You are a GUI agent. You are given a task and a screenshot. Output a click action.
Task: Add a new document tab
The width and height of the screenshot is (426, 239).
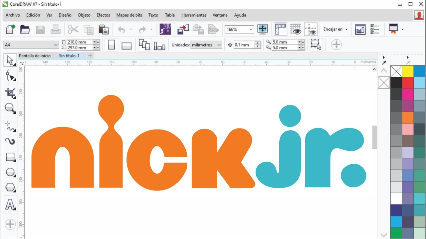point(90,56)
